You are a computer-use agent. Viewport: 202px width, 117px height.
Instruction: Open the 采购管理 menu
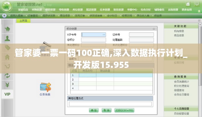pyautogui.click(x=37, y=10)
